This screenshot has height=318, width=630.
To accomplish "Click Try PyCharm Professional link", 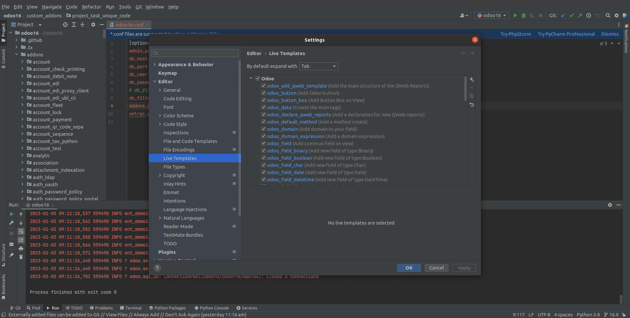I will coord(566,34).
